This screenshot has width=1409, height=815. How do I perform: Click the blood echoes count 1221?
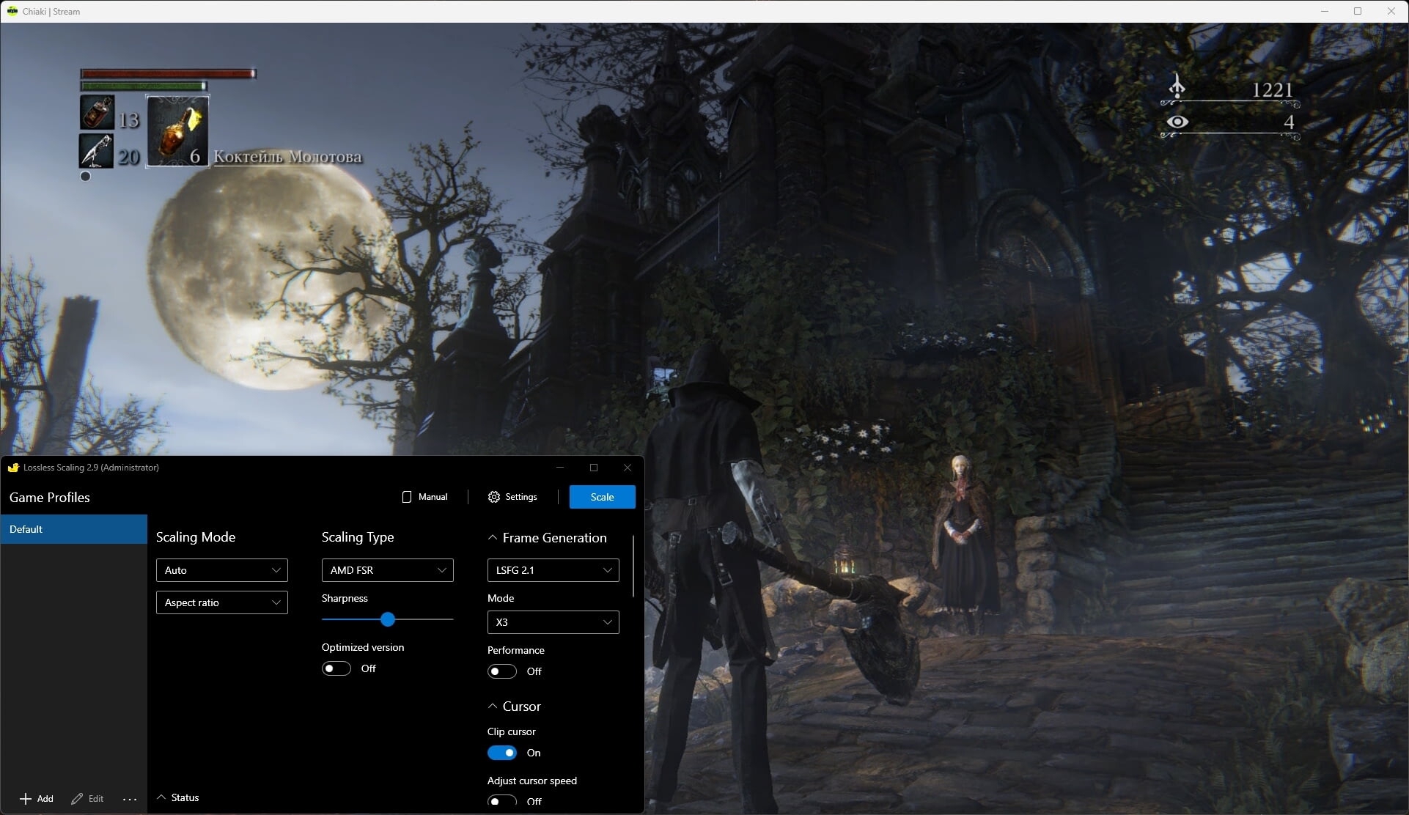(x=1272, y=89)
